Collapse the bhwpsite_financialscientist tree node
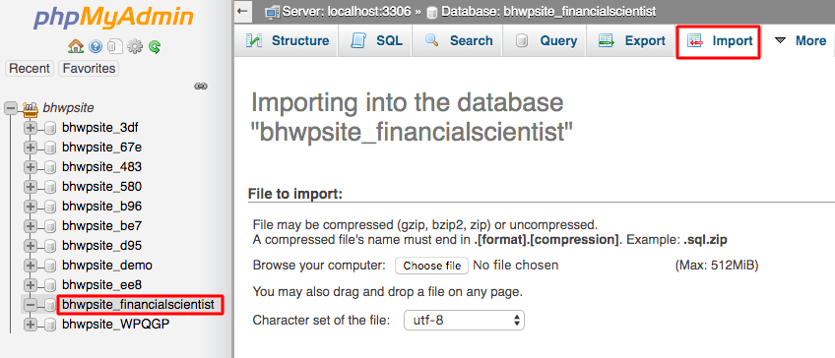The width and height of the screenshot is (835, 358). coord(31,305)
